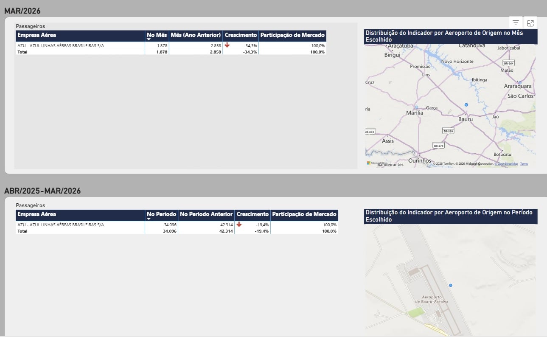547x337 pixels.
Task: Click the focus mode pop-out icon
Action: (530, 23)
